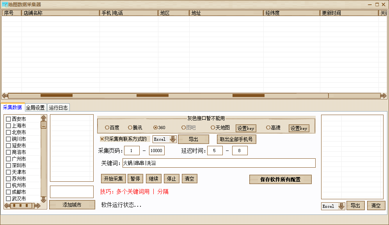Click 开始采集 button

pyautogui.click(x=114, y=179)
